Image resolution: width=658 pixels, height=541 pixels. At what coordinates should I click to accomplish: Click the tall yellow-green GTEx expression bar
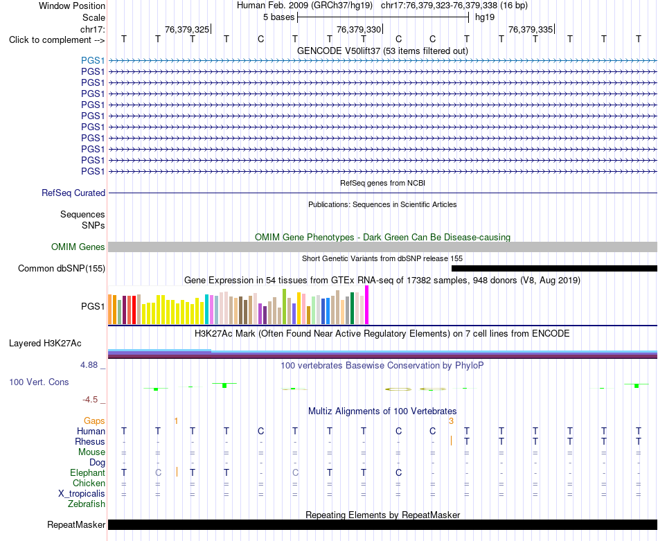[284, 306]
